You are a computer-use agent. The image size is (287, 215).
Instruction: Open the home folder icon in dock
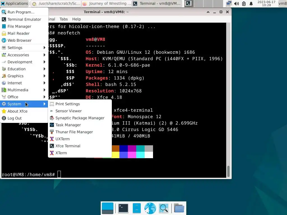click(x=179, y=208)
